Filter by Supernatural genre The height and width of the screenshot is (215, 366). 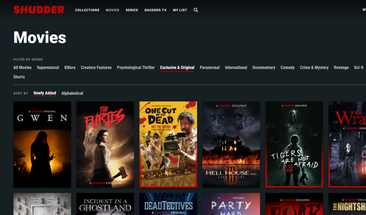pos(48,68)
